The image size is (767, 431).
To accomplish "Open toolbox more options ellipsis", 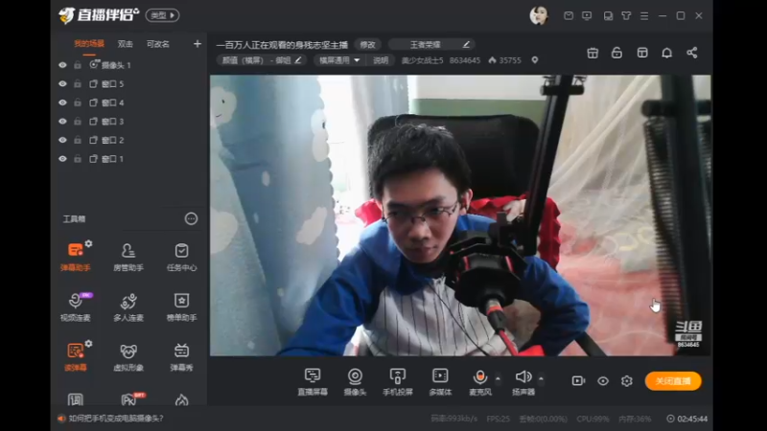I will pos(191,218).
